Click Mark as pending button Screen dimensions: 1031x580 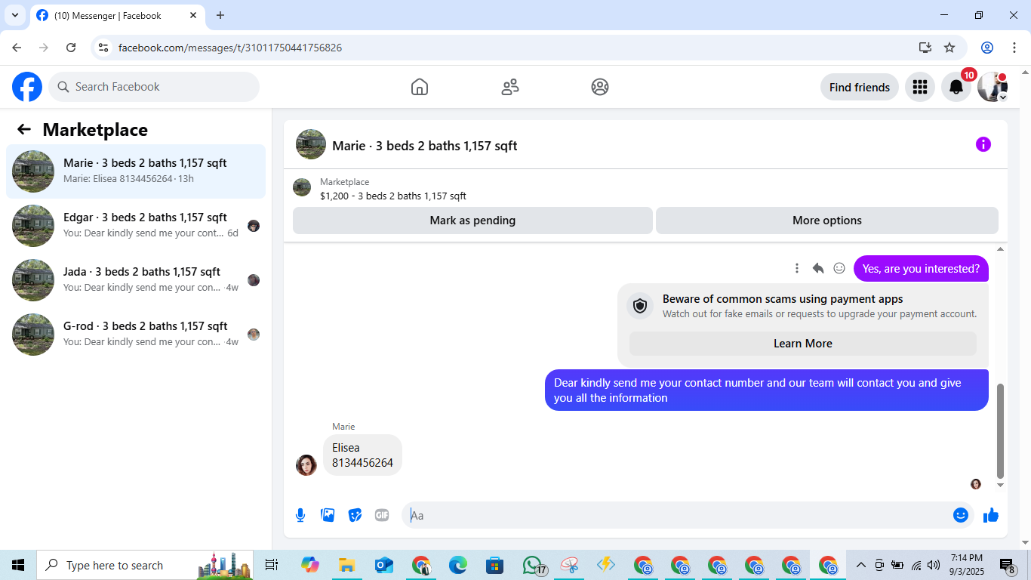472,221
